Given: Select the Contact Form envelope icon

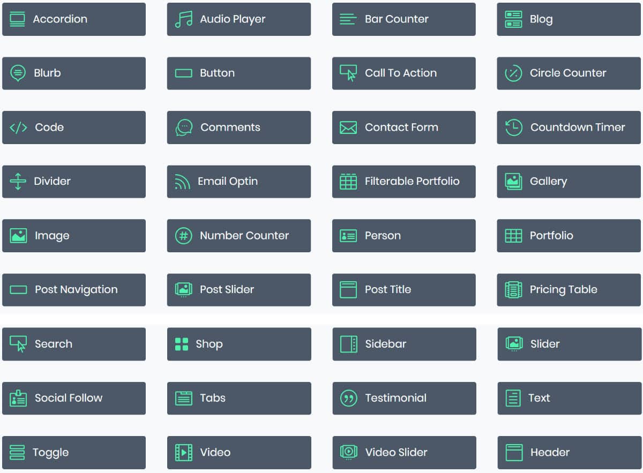Looking at the screenshot, I should pyautogui.click(x=348, y=127).
